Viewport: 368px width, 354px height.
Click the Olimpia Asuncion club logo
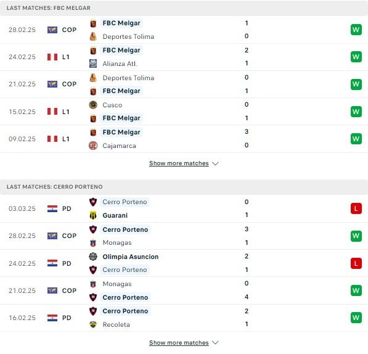click(x=93, y=257)
